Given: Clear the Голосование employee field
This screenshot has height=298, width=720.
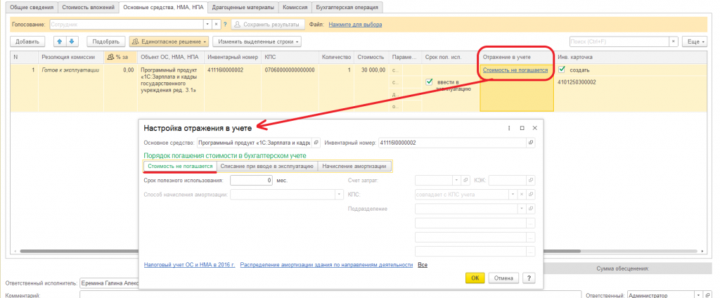Looking at the screenshot, I should click(215, 25).
